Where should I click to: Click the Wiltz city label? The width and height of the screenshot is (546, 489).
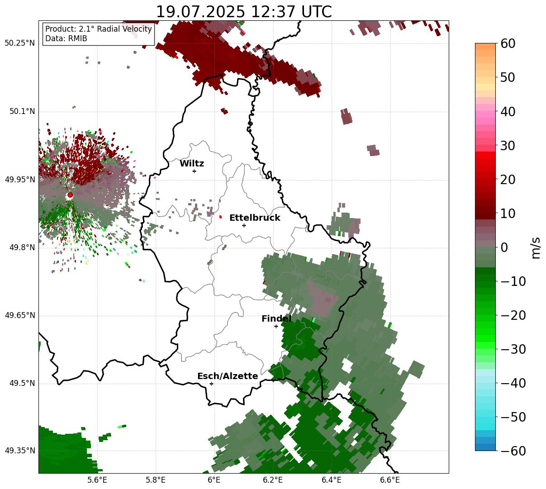click(192, 164)
